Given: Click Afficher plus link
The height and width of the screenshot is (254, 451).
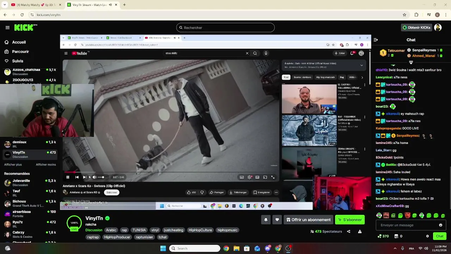Looking at the screenshot, I should click(13, 165).
